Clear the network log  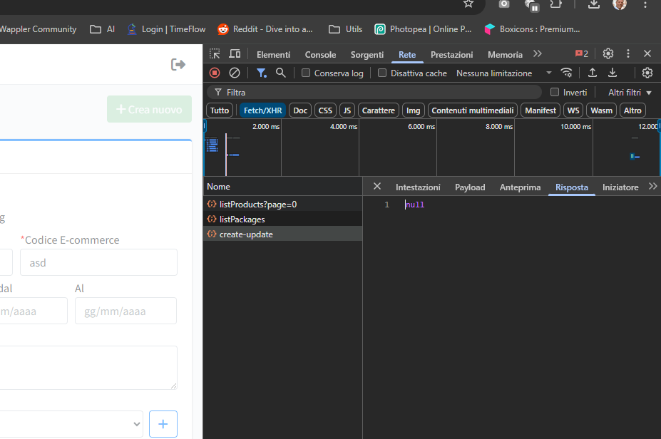pos(235,73)
